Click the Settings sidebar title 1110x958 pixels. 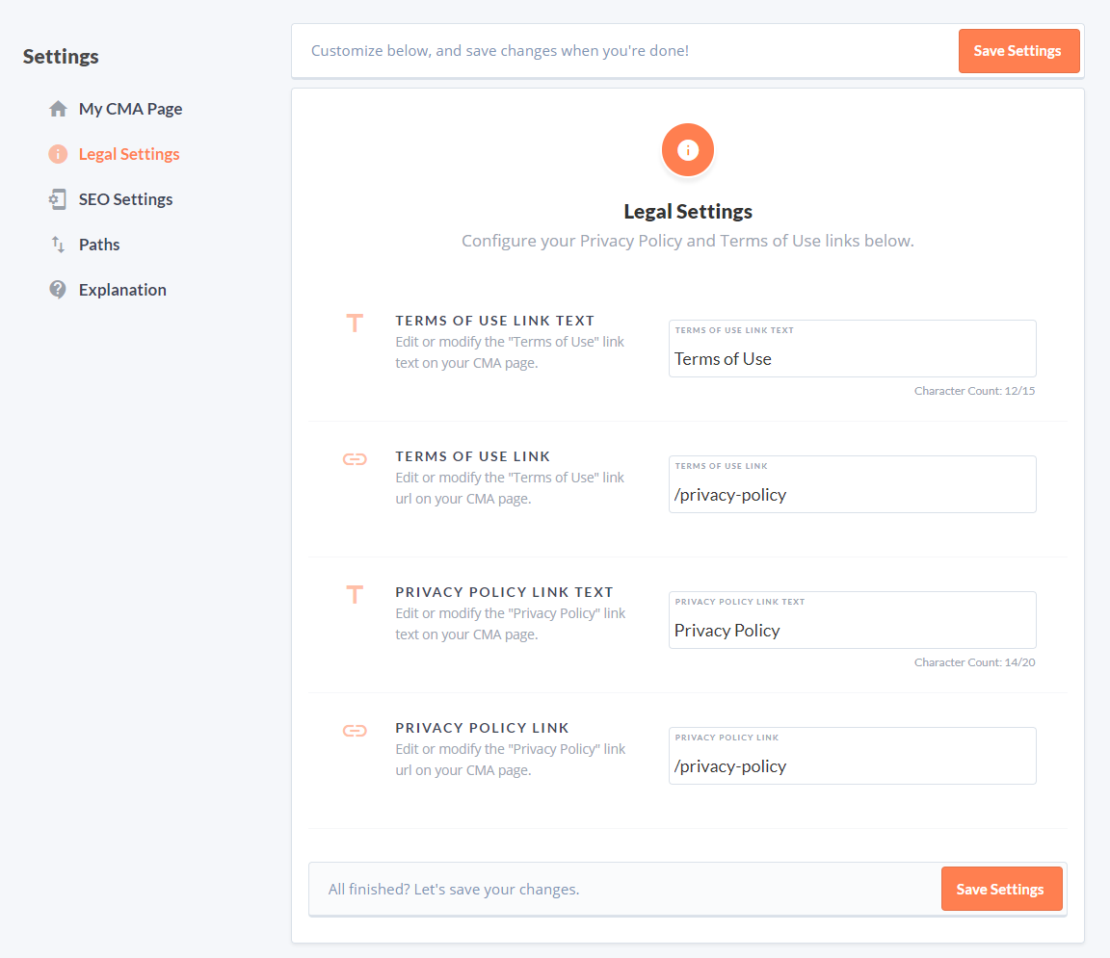pos(61,57)
